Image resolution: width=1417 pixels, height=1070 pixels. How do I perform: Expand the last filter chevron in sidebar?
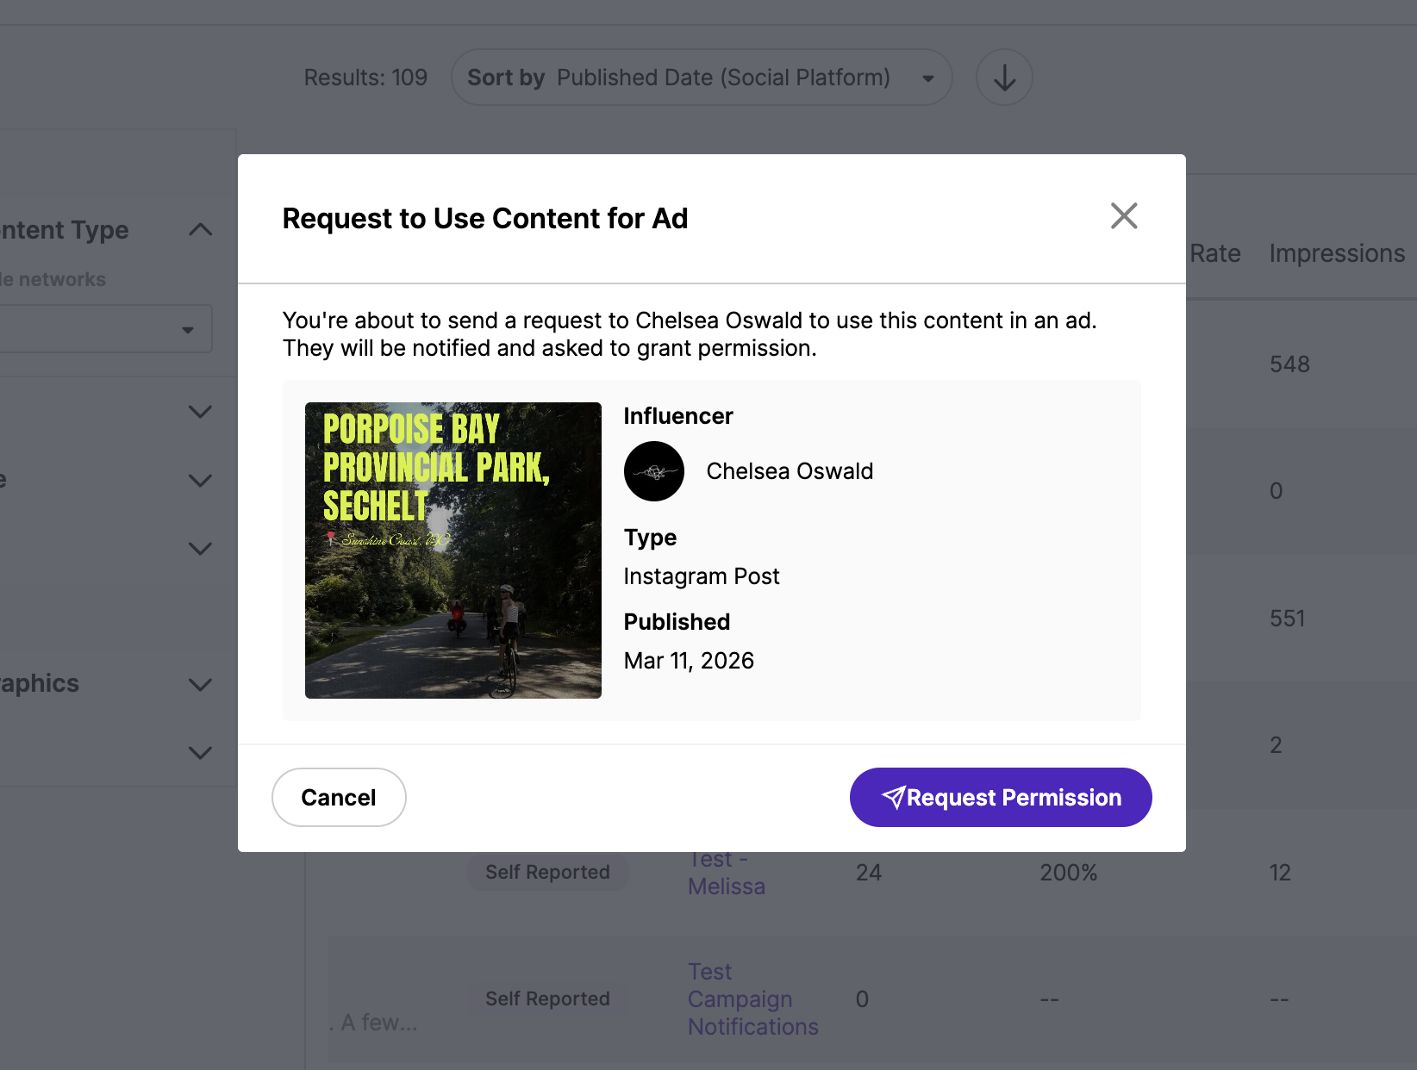[x=200, y=753]
